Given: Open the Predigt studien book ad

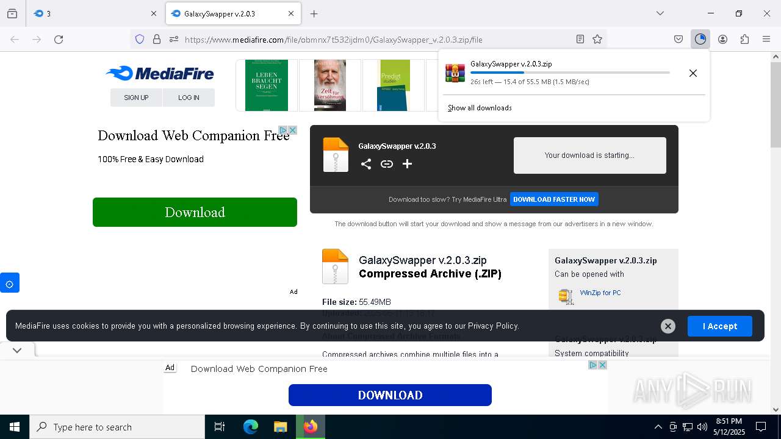Looking at the screenshot, I should coord(394,85).
